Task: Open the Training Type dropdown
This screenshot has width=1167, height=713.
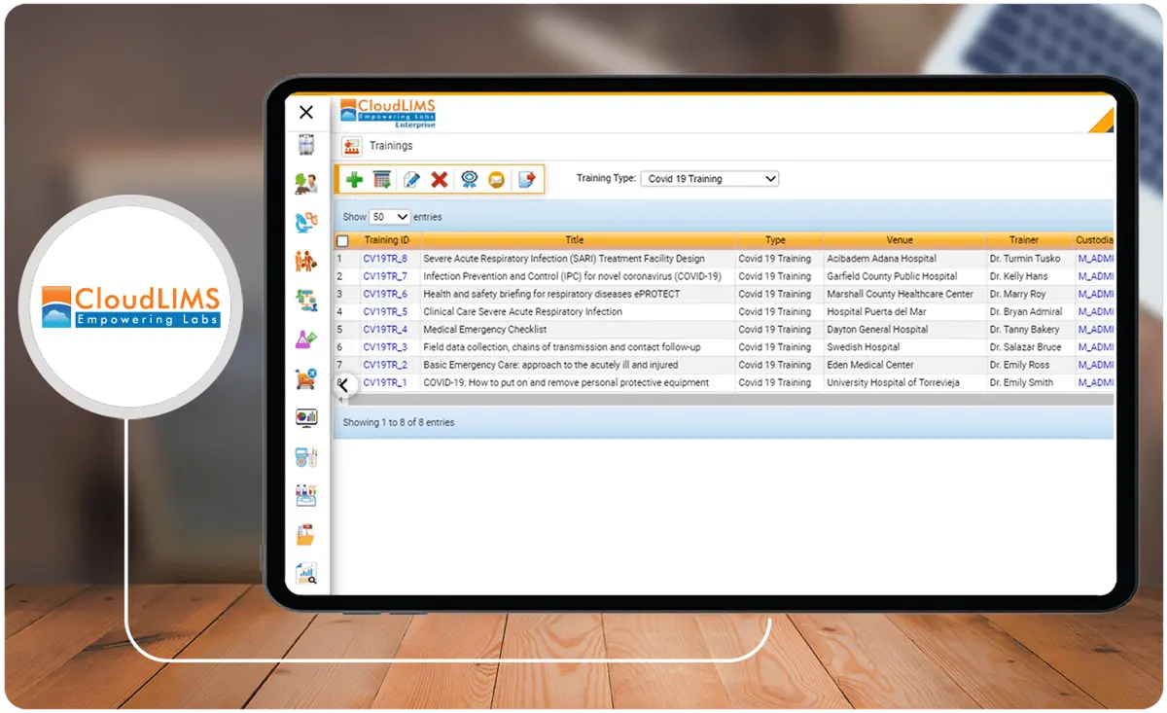Action: [x=710, y=179]
